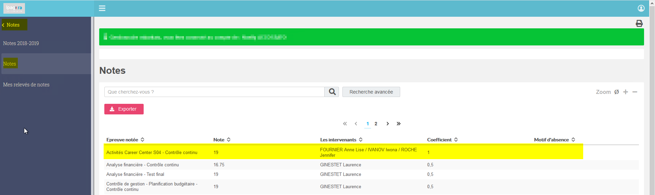Image resolution: width=655 pixels, height=195 pixels.
Task: Click the magnifying glass search button
Action: pyautogui.click(x=332, y=92)
